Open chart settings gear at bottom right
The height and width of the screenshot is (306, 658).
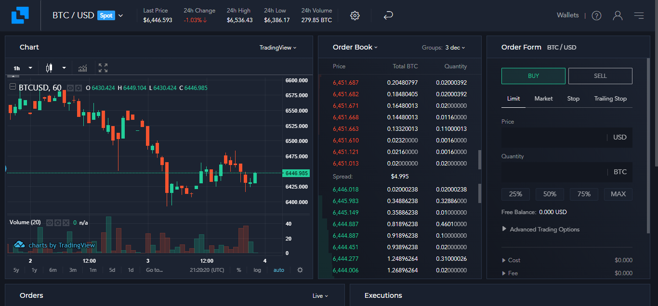point(300,270)
